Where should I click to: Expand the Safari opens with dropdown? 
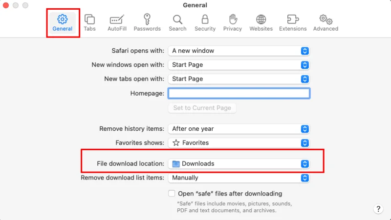click(x=239, y=51)
